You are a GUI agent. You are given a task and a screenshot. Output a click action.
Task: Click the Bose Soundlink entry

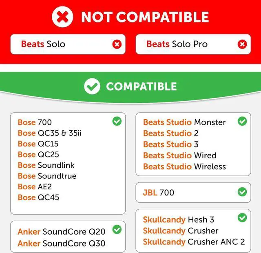tap(46, 165)
